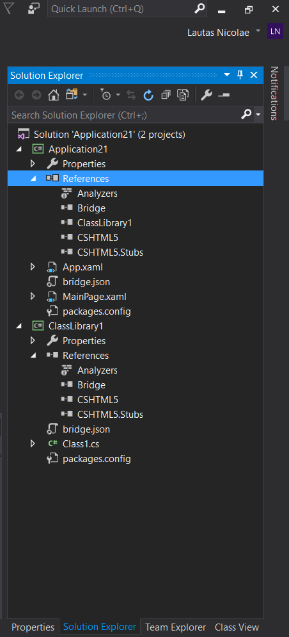Switch to the Class View tab
289x637 pixels.
237,627
